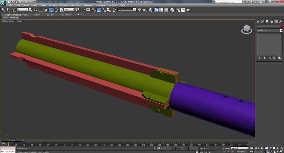Image resolution: width=284 pixels, height=153 pixels.
Task: Click the Set Key button
Action: click(226, 152)
